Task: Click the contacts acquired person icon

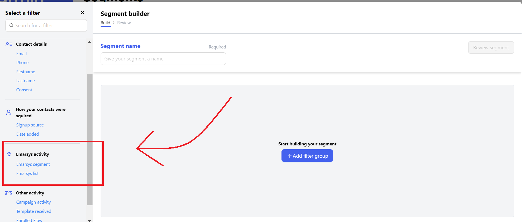Action: pos(9,112)
